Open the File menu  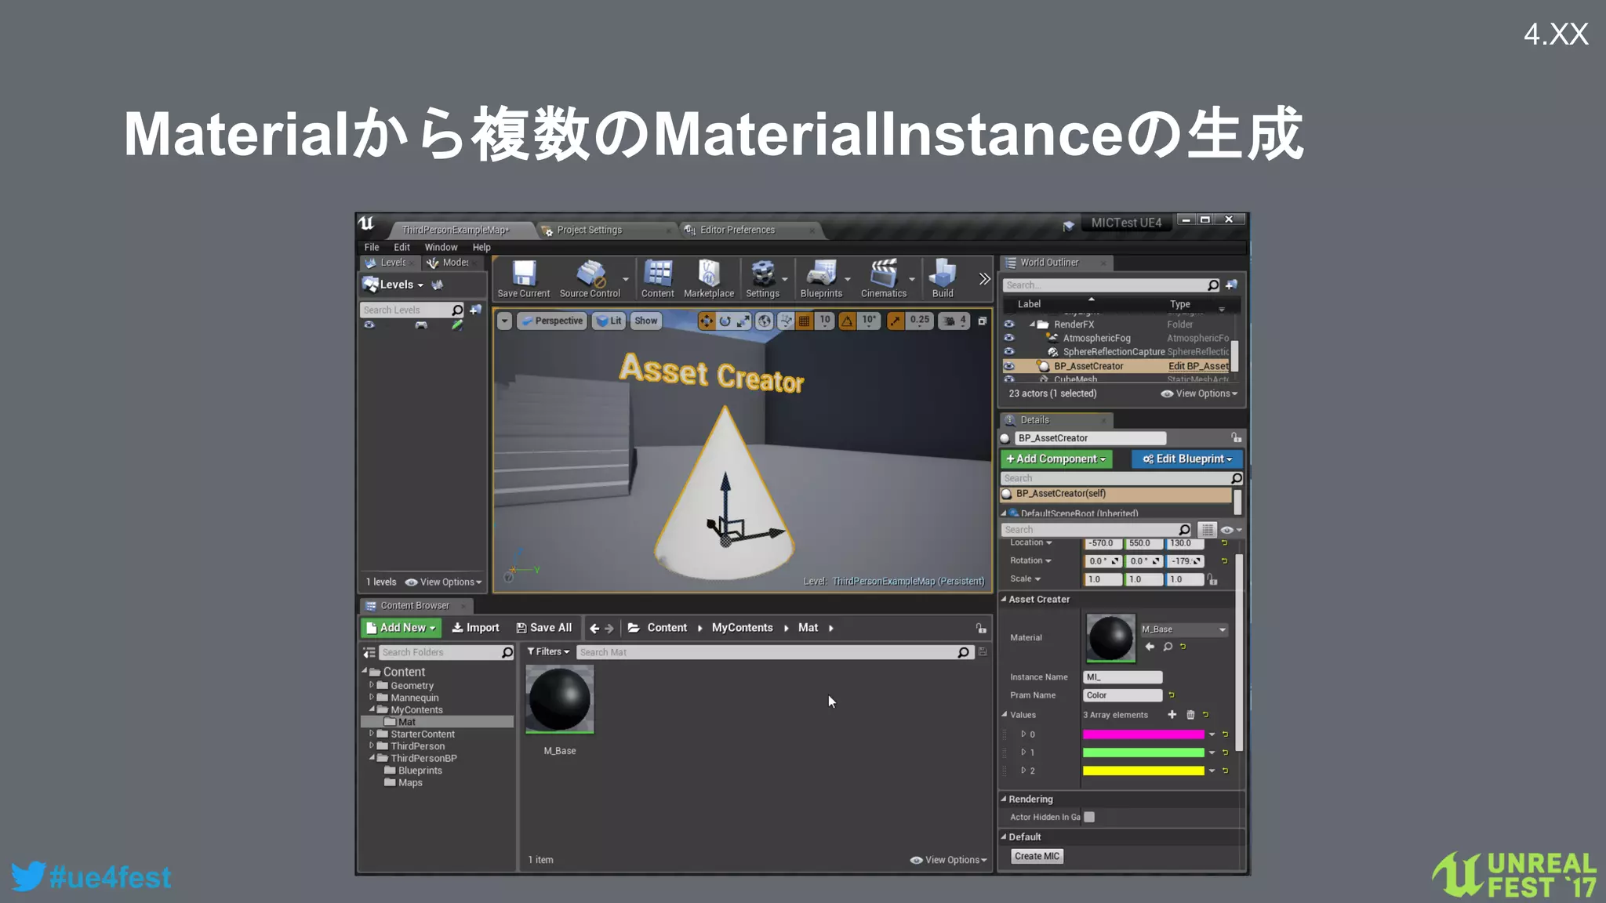coord(372,247)
